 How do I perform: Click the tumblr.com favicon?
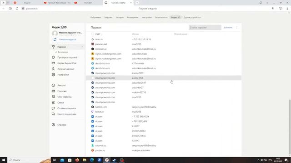point(93,107)
